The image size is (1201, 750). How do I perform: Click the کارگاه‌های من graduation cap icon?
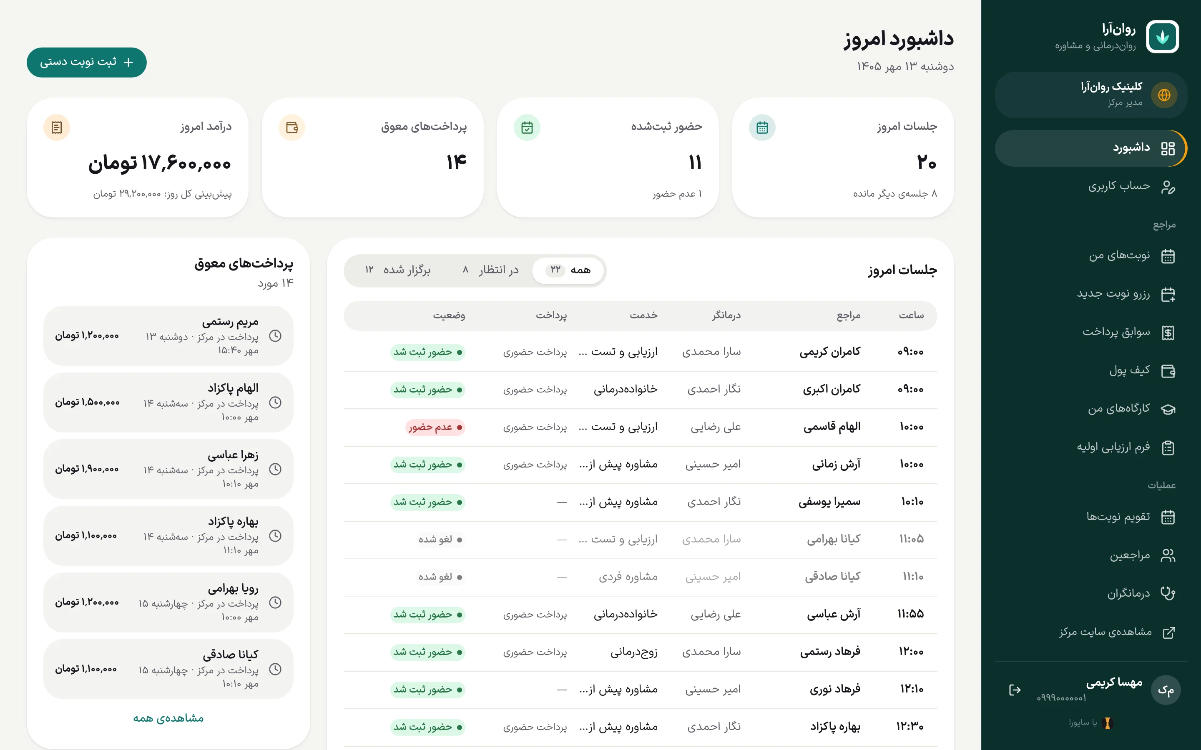pos(1168,409)
